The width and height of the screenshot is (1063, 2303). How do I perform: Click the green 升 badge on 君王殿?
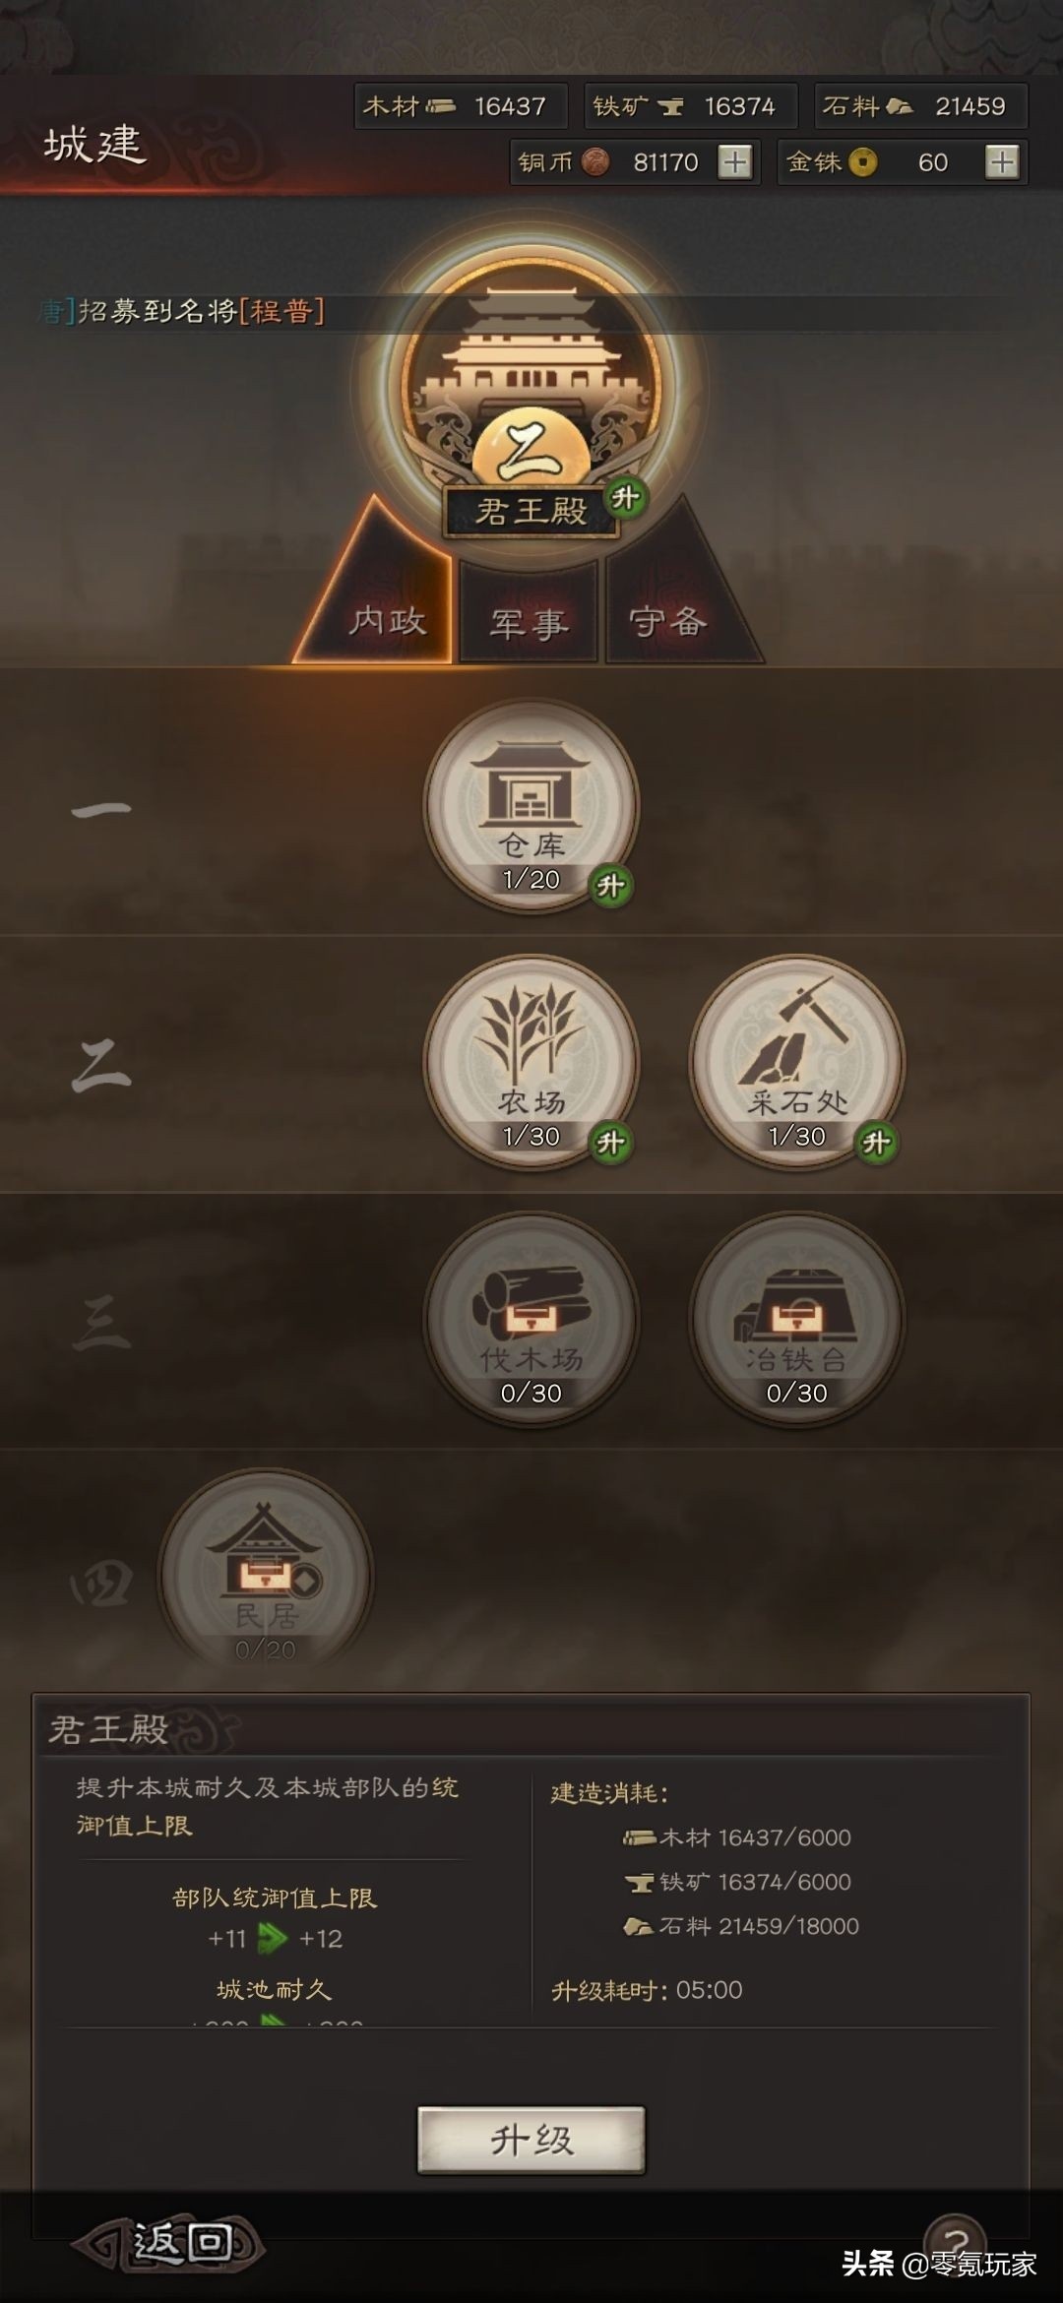(x=625, y=498)
